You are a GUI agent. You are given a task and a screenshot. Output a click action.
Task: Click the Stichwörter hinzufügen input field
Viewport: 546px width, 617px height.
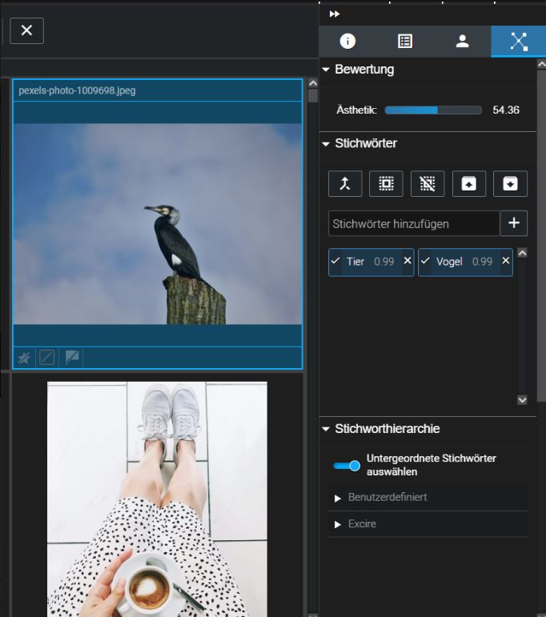tap(414, 224)
